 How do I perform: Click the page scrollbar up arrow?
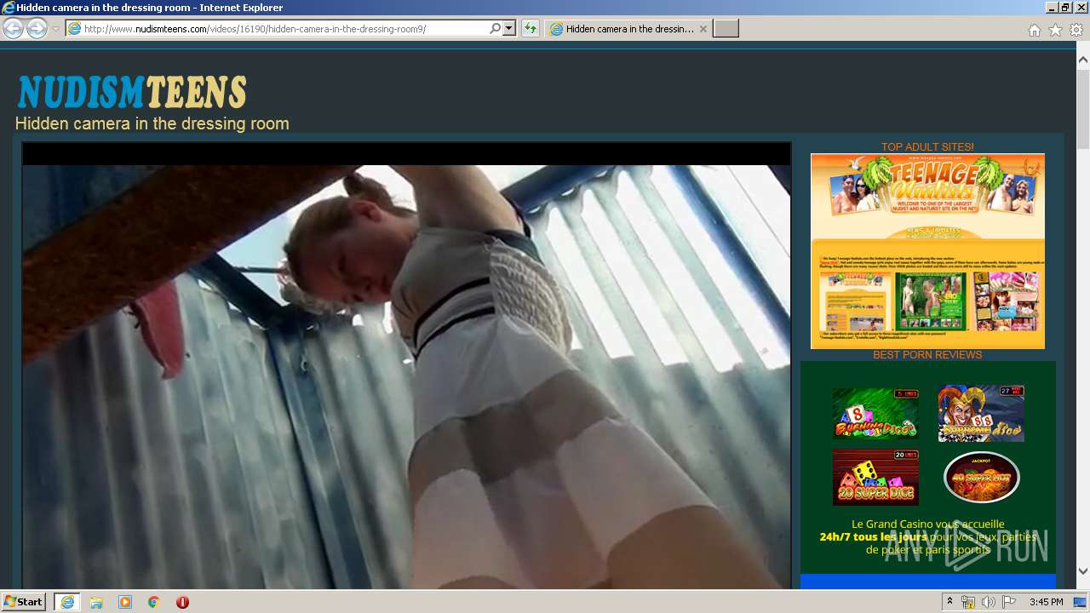[1083, 60]
